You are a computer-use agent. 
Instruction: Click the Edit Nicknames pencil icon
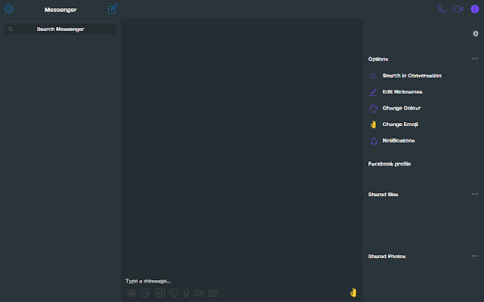[373, 92]
